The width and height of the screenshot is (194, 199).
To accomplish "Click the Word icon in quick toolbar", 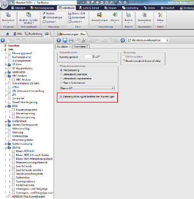I will pyautogui.click(x=102, y=2).
